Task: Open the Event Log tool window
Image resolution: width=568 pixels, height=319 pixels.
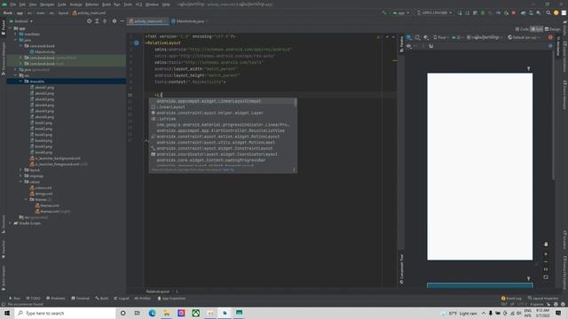Action: [x=511, y=299]
